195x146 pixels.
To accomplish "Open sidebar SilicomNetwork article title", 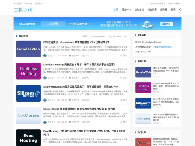I will pos(166,102).
